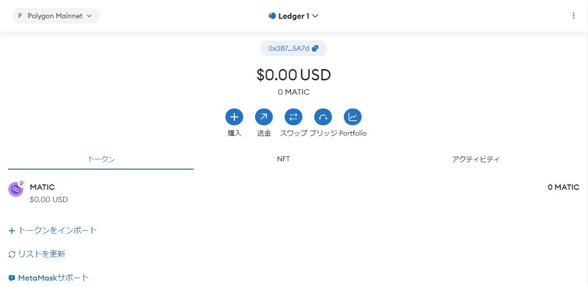
Task: Open Portfolio chart icon
Action: coord(353,117)
